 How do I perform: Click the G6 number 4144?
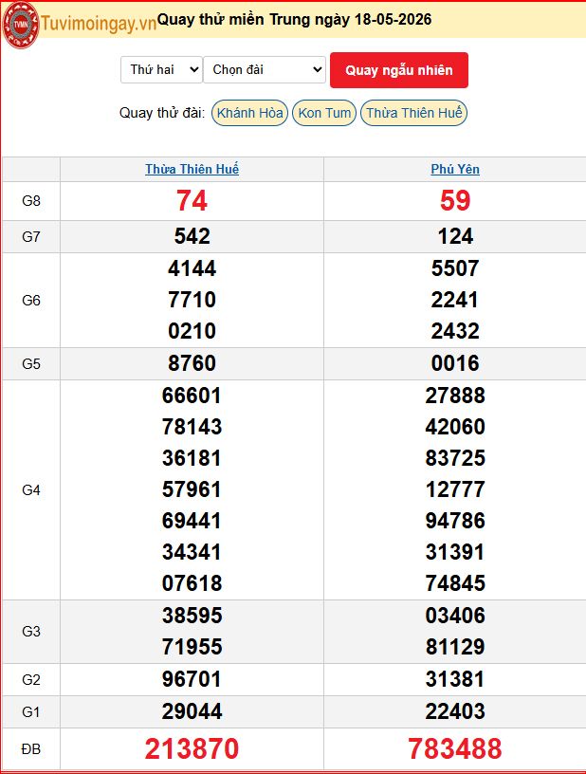[192, 268]
